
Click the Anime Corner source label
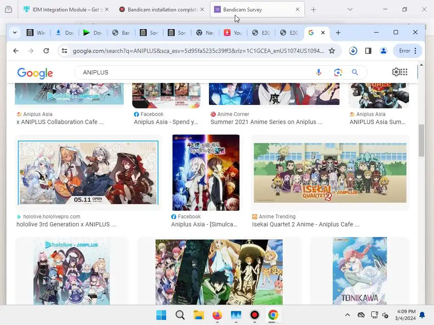pyautogui.click(x=233, y=114)
